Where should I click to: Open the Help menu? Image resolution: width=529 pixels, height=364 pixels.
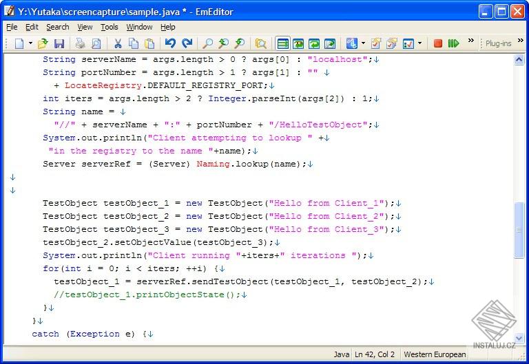pos(167,27)
